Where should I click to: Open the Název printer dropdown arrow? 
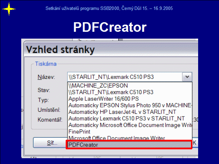tap(187, 77)
